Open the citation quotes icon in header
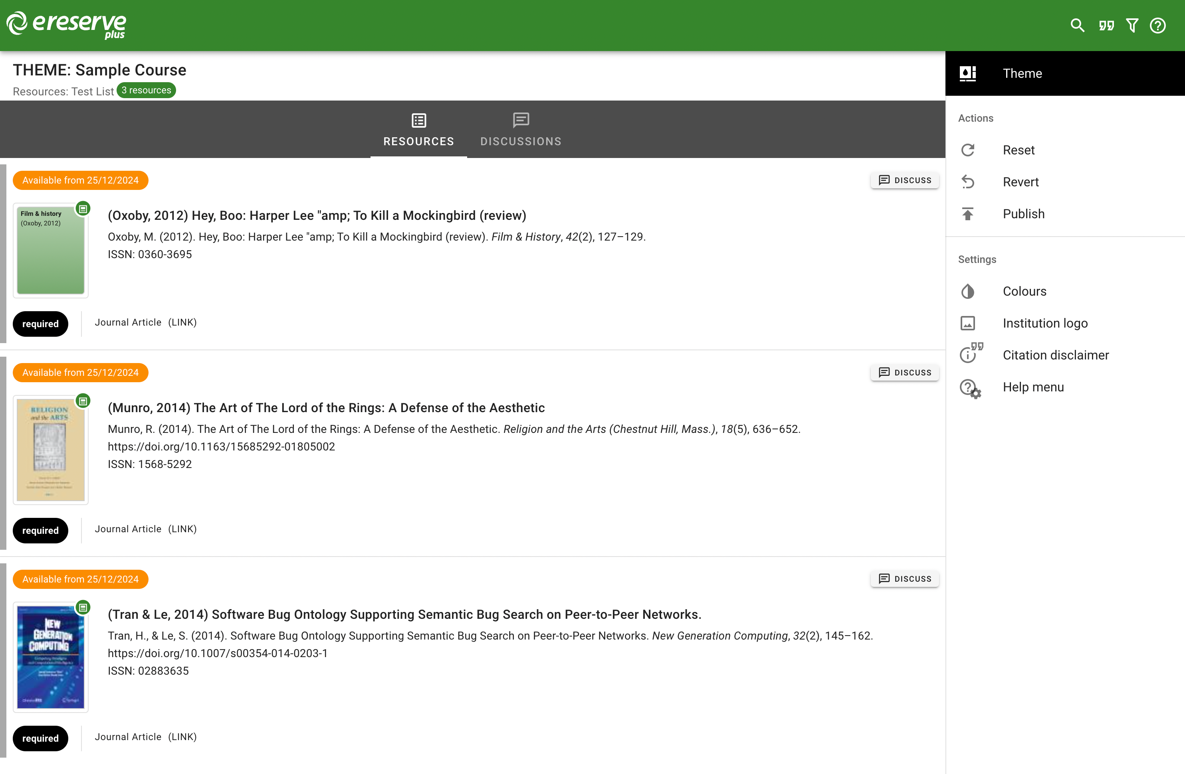The width and height of the screenshot is (1185, 774). (x=1106, y=26)
